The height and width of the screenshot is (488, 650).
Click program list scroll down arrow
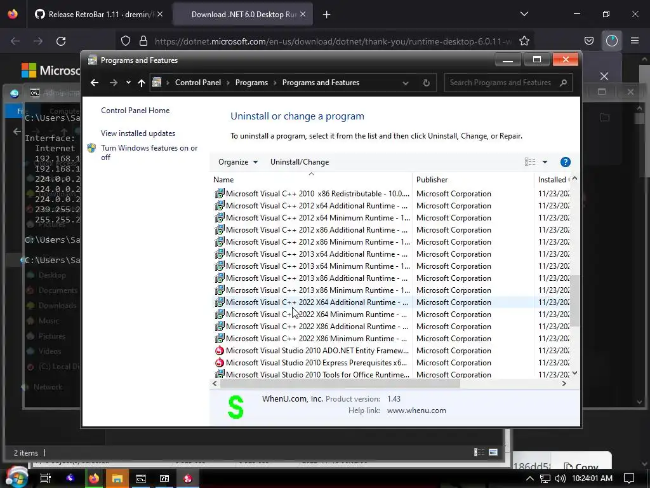click(x=574, y=373)
